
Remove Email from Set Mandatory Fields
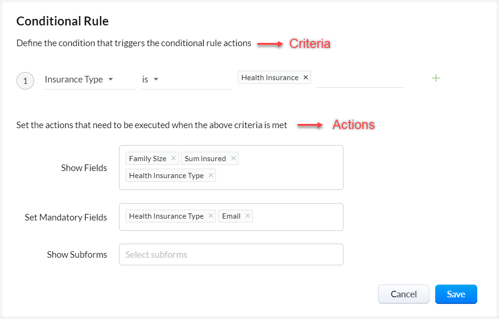pos(248,216)
